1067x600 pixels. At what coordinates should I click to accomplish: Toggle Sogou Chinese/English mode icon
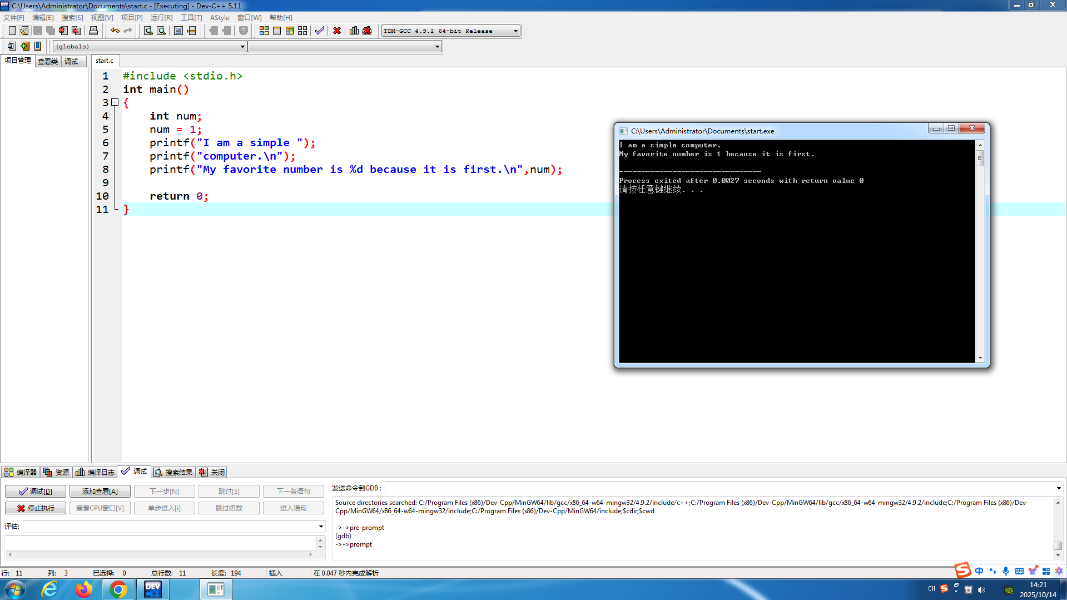coord(979,571)
